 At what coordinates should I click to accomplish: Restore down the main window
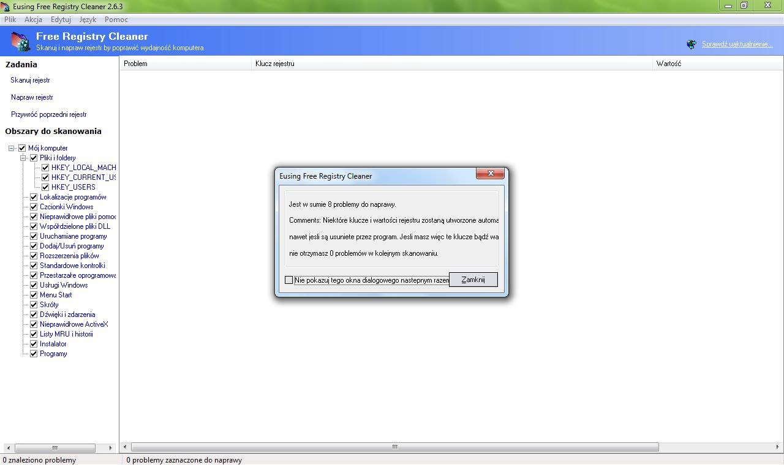click(x=744, y=5)
